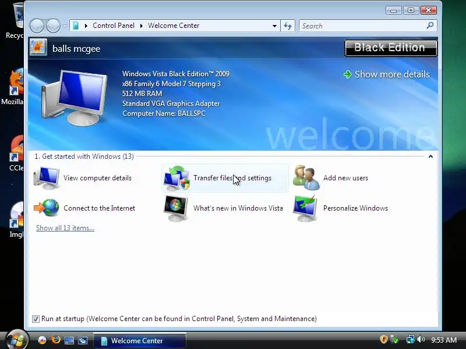Click the Refresh button next to address bar

287,26
